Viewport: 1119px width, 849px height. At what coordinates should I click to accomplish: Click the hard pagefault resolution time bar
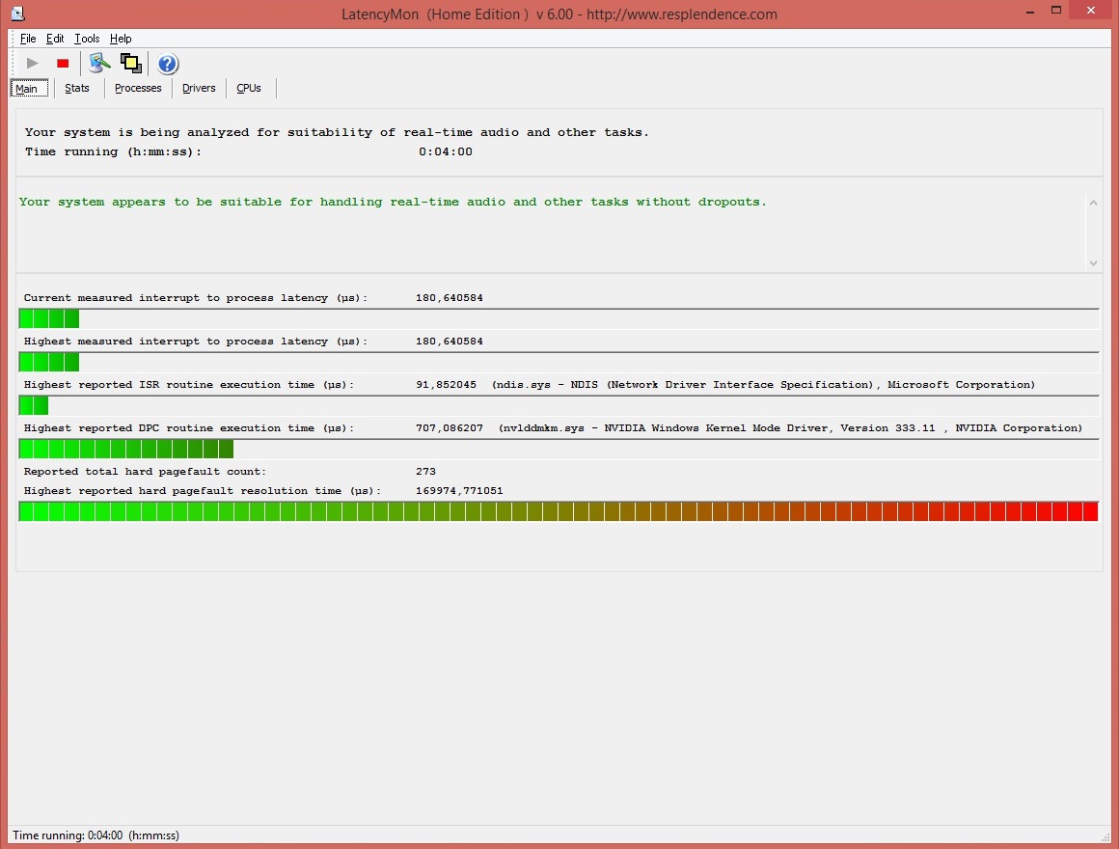click(x=559, y=511)
